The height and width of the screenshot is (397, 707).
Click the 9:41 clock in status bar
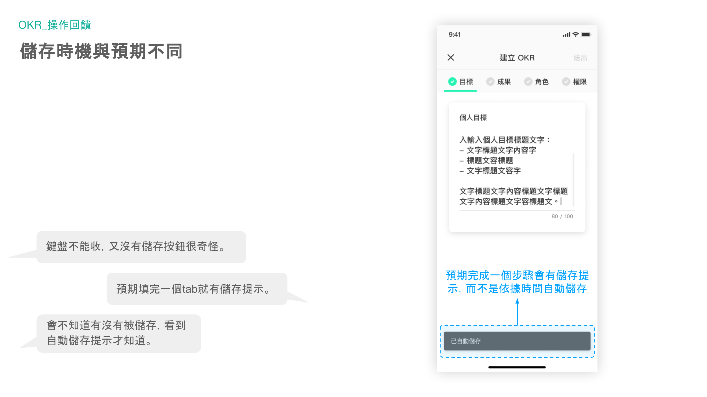tap(454, 35)
